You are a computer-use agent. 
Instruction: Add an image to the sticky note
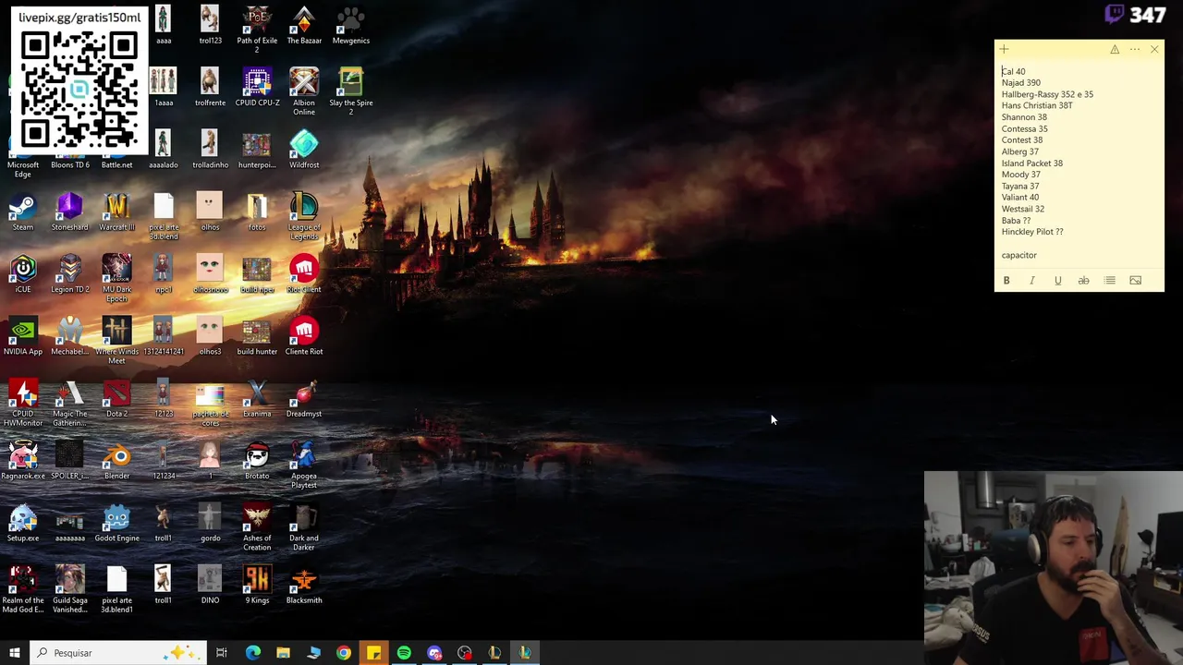tap(1135, 281)
